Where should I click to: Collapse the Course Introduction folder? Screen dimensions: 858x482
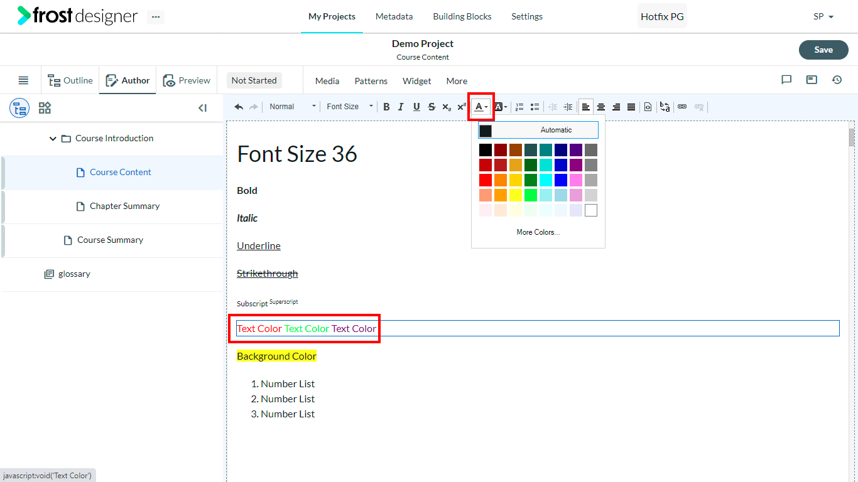(x=53, y=138)
